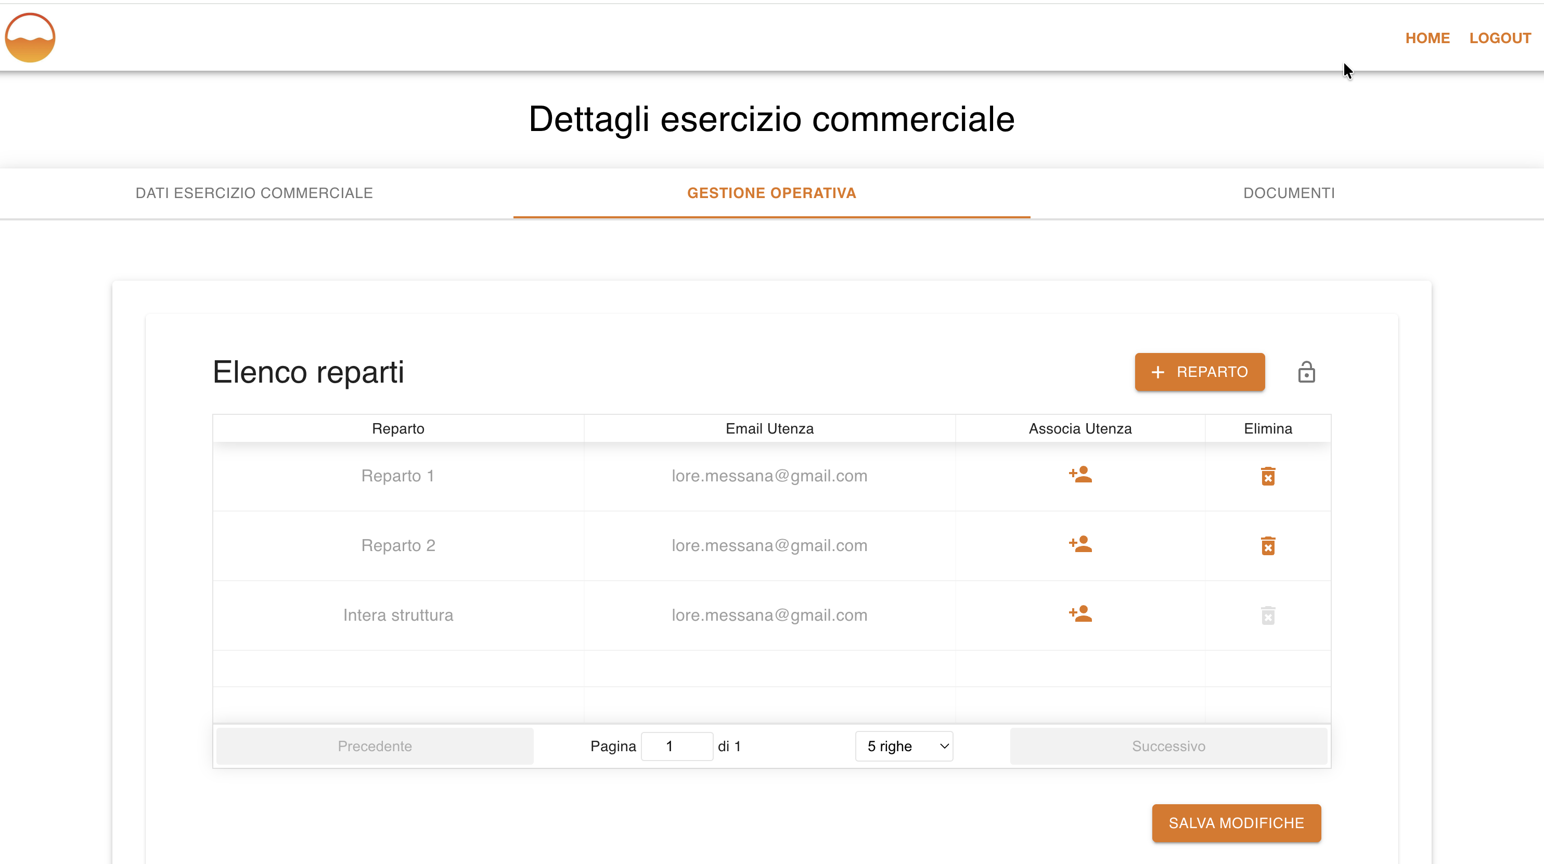
Task: Select the Intera struttura table row
Action: click(398, 614)
